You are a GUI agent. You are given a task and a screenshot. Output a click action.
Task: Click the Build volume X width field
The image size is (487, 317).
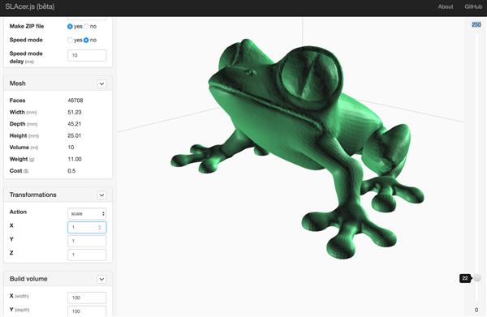point(87,298)
